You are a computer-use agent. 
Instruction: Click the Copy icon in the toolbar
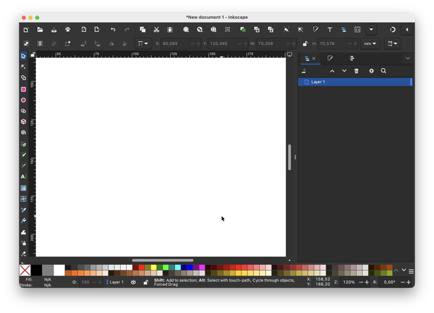point(142,30)
